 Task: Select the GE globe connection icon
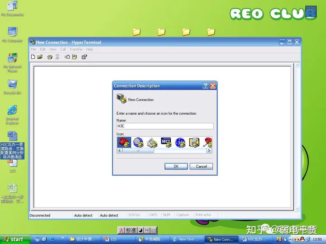pos(180,142)
